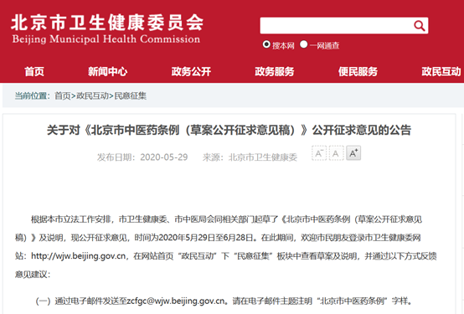Select the 一网通查 radio option
Image resolution: width=464 pixels, height=314 pixels.
click(x=304, y=44)
